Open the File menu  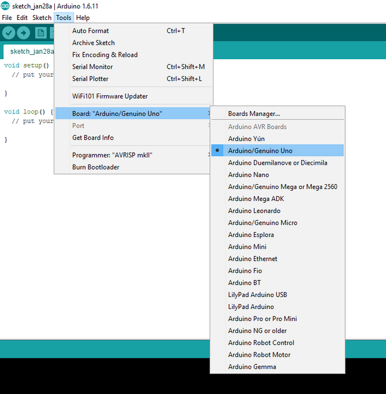coord(7,17)
